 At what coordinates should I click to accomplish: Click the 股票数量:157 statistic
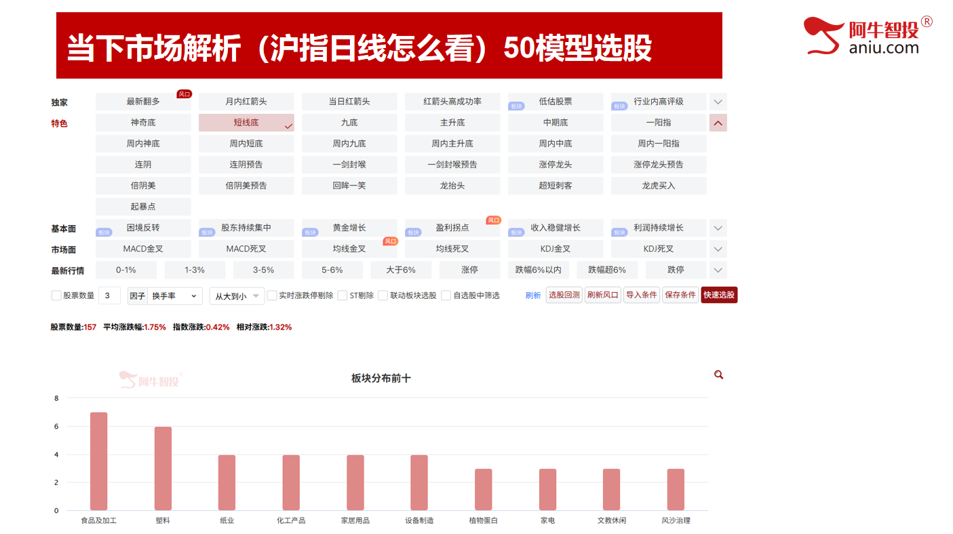(x=73, y=327)
